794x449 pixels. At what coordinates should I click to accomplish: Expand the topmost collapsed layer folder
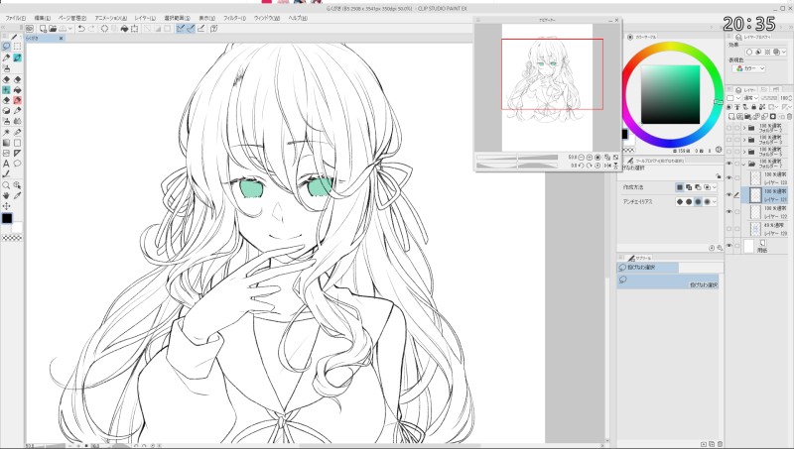tap(744, 128)
